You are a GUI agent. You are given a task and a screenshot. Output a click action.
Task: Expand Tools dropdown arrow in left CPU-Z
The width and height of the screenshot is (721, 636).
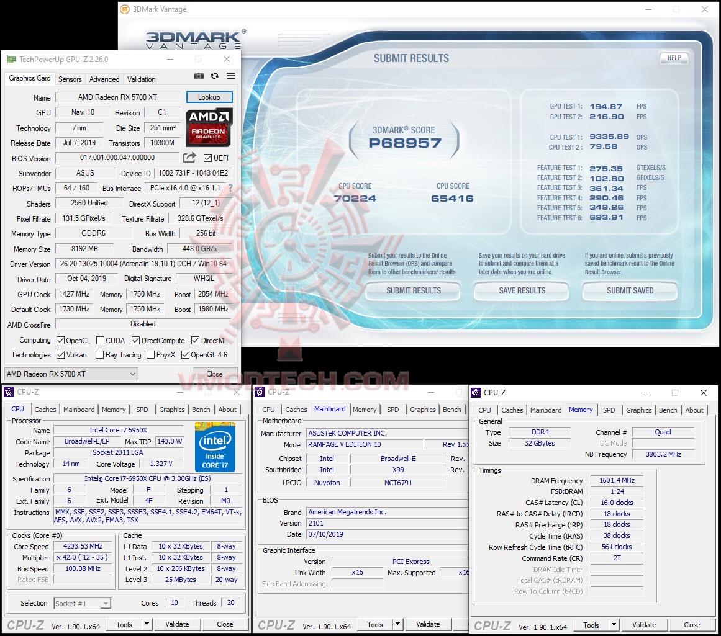(x=147, y=624)
